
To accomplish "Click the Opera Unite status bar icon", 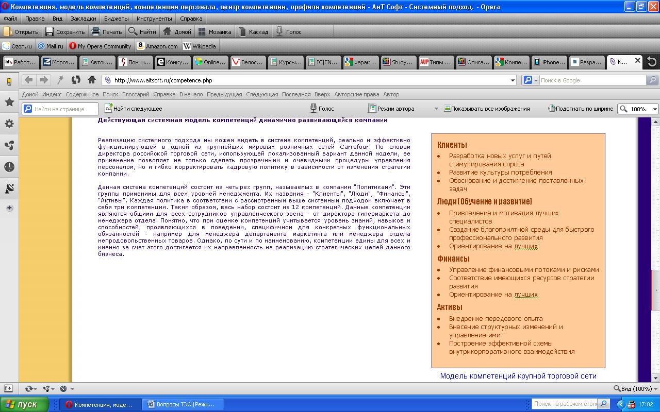I will click(x=47, y=388).
